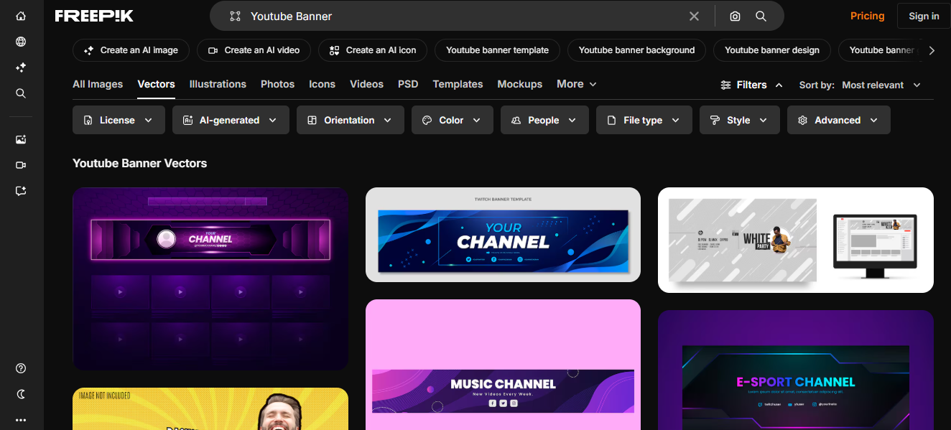Image resolution: width=951 pixels, height=430 pixels.
Task: Switch to the Templates tab
Action: [458, 84]
